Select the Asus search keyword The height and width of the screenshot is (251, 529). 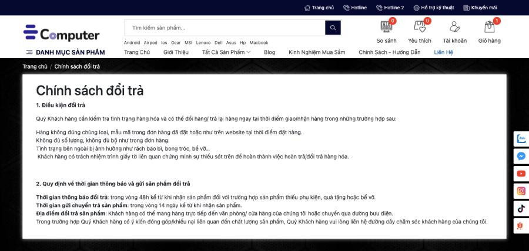(x=231, y=43)
